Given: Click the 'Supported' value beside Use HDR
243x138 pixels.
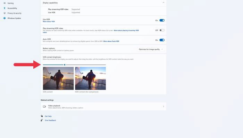Looking at the screenshot, I should coord(76,12).
